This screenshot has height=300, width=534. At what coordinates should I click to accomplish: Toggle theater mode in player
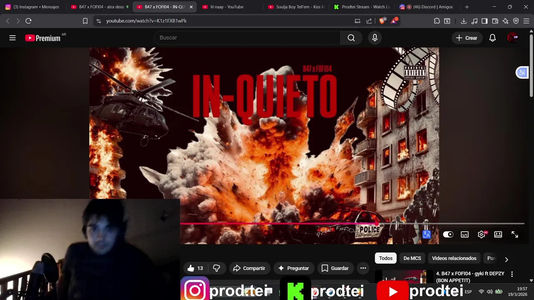click(498, 235)
